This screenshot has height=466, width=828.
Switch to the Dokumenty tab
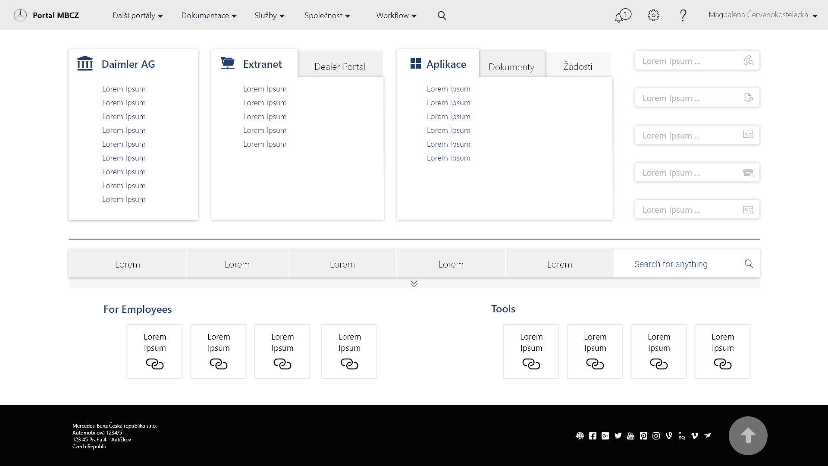511,67
